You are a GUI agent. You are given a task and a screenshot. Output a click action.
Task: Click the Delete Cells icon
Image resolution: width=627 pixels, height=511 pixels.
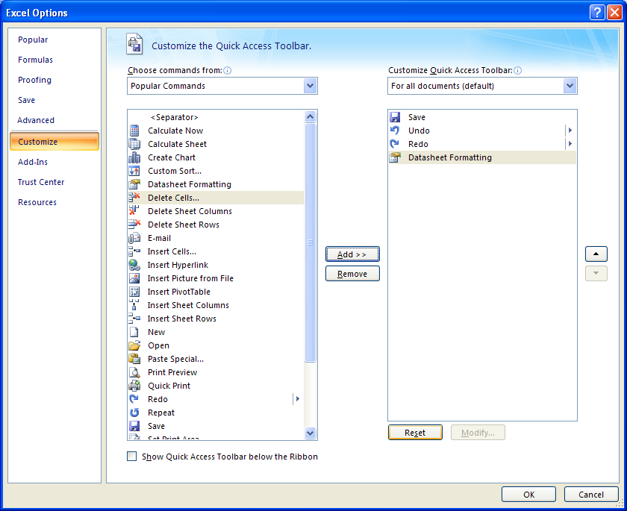point(134,198)
